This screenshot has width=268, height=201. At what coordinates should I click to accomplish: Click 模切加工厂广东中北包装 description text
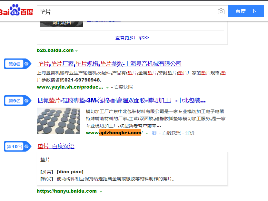pos(155,119)
